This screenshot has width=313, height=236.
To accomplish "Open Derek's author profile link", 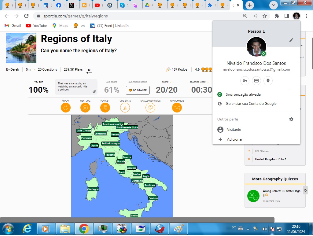I will click(x=14, y=69).
